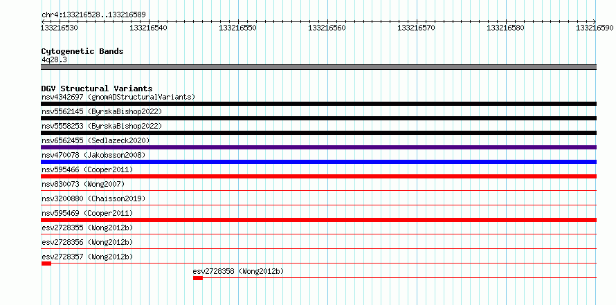Open variant nsv3200880 (Chaisson2019) label
The width and height of the screenshot is (616, 305).
[93, 198]
